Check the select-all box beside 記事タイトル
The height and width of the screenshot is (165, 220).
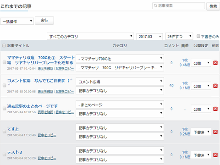4,45
